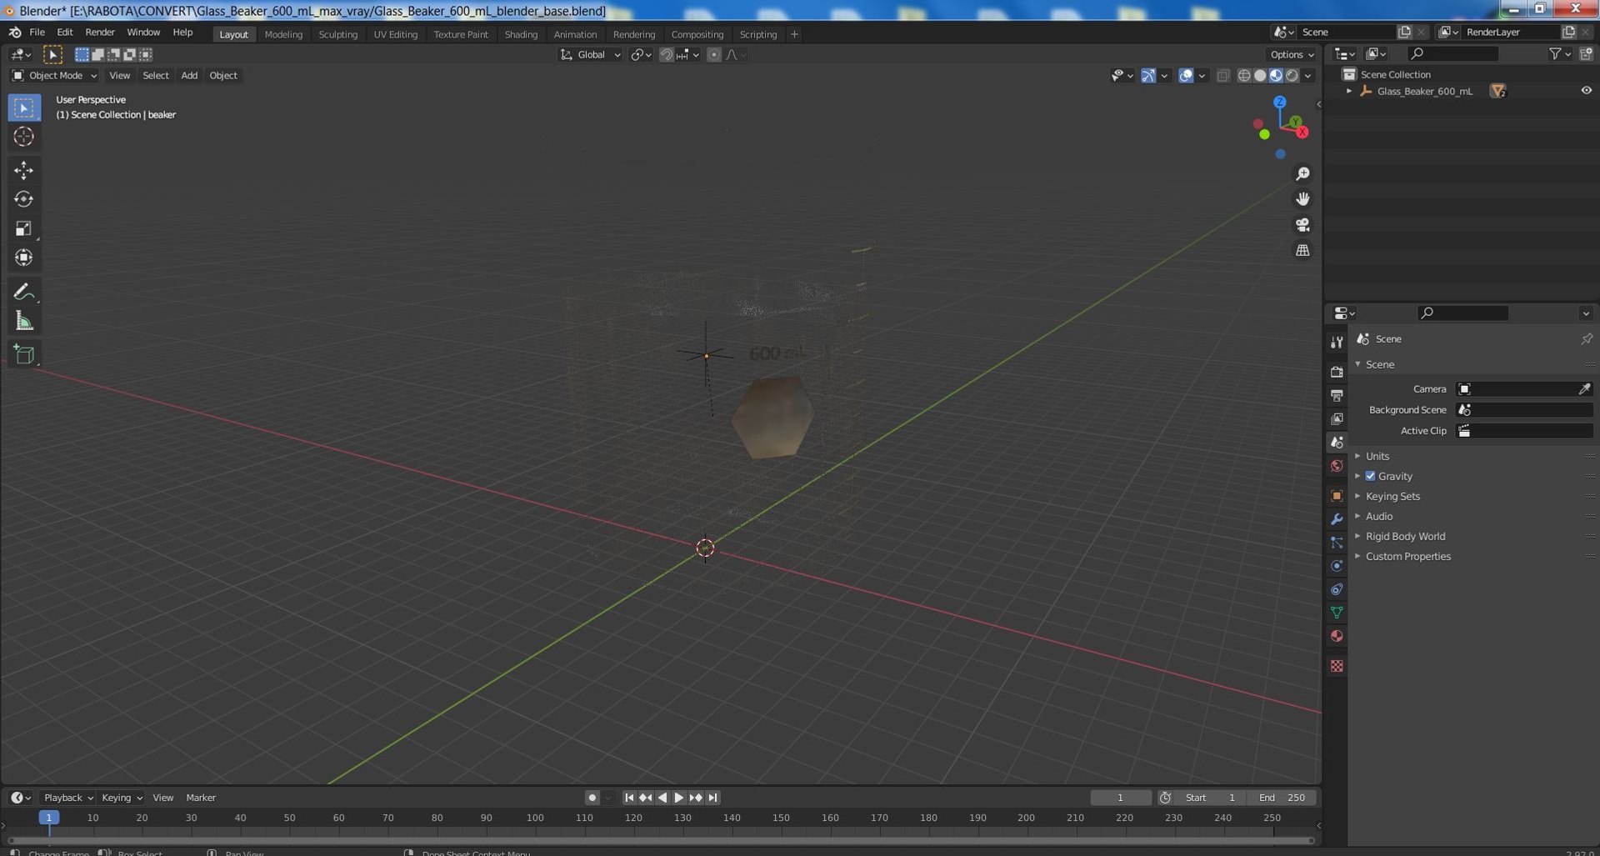The height and width of the screenshot is (856, 1600).
Task: Select the Move tool
Action: click(x=23, y=170)
